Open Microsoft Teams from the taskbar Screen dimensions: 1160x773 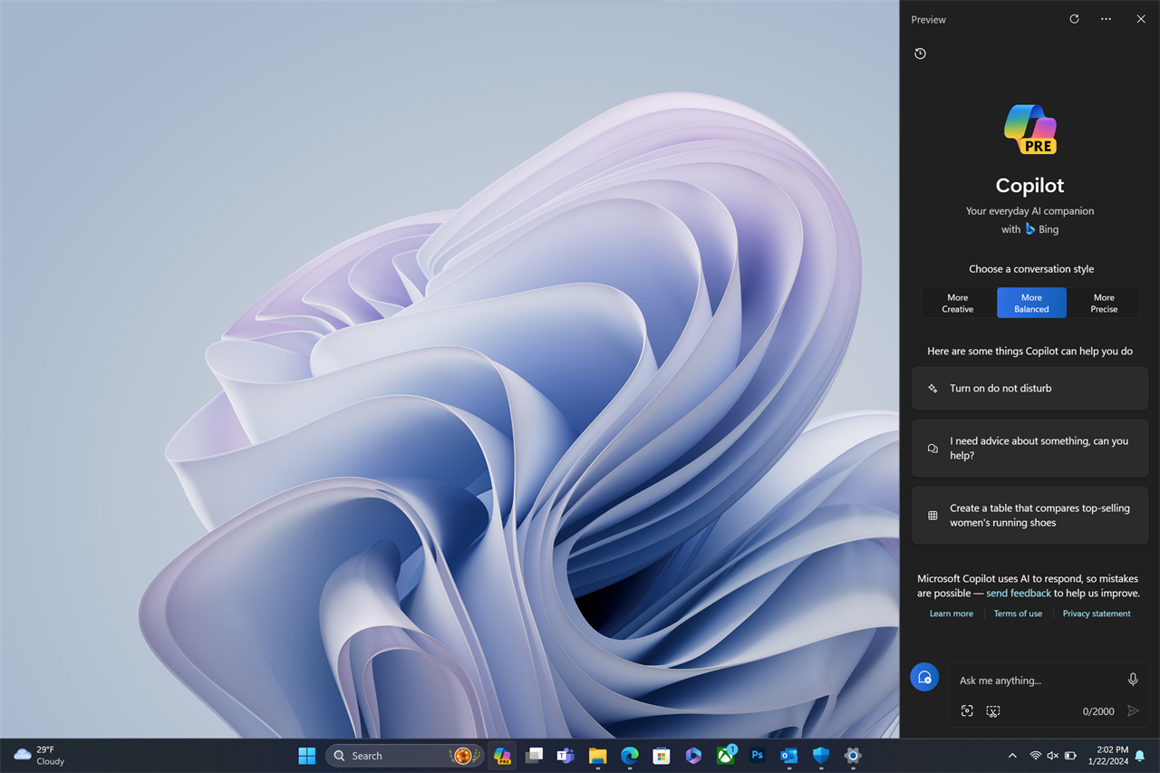(565, 756)
